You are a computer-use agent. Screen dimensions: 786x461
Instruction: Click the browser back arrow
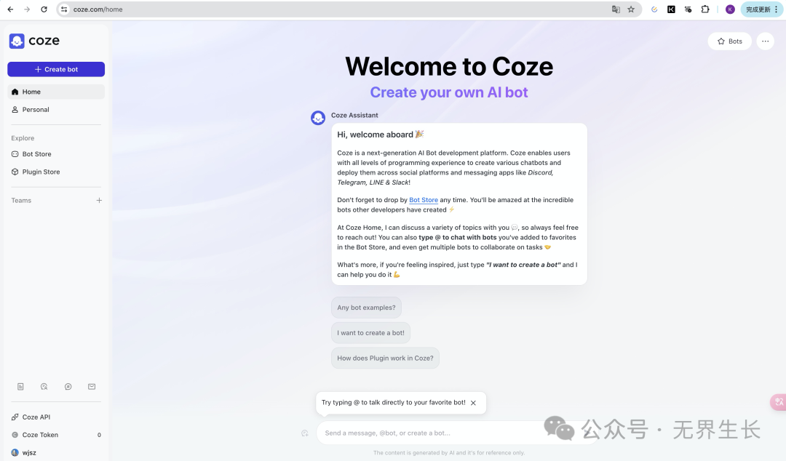[x=10, y=9]
